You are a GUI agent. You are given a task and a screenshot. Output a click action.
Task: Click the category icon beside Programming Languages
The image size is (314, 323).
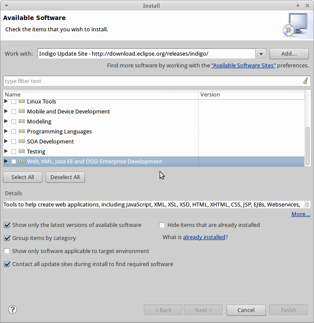22,131
